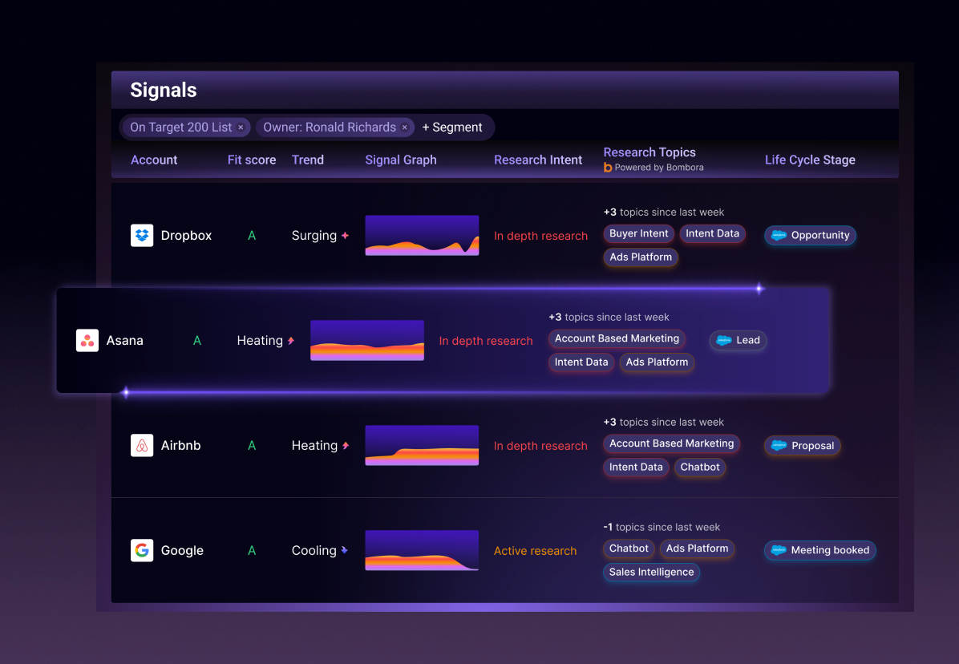Open Airbnb signal graph thumbnail
Image resolution: width=959 pixels, height=664 pixels.
click(422, 446)
